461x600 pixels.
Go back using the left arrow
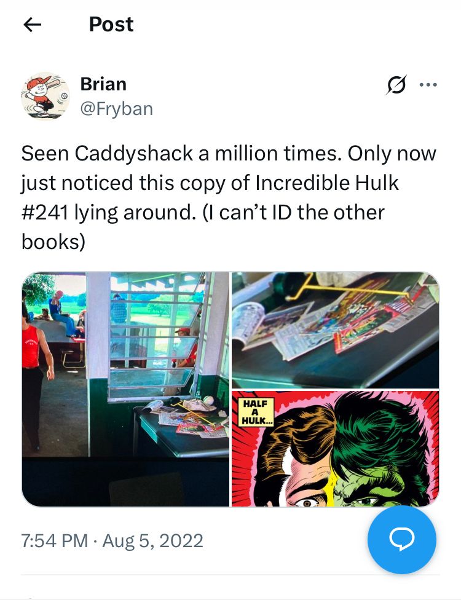(x=32, y=25)
